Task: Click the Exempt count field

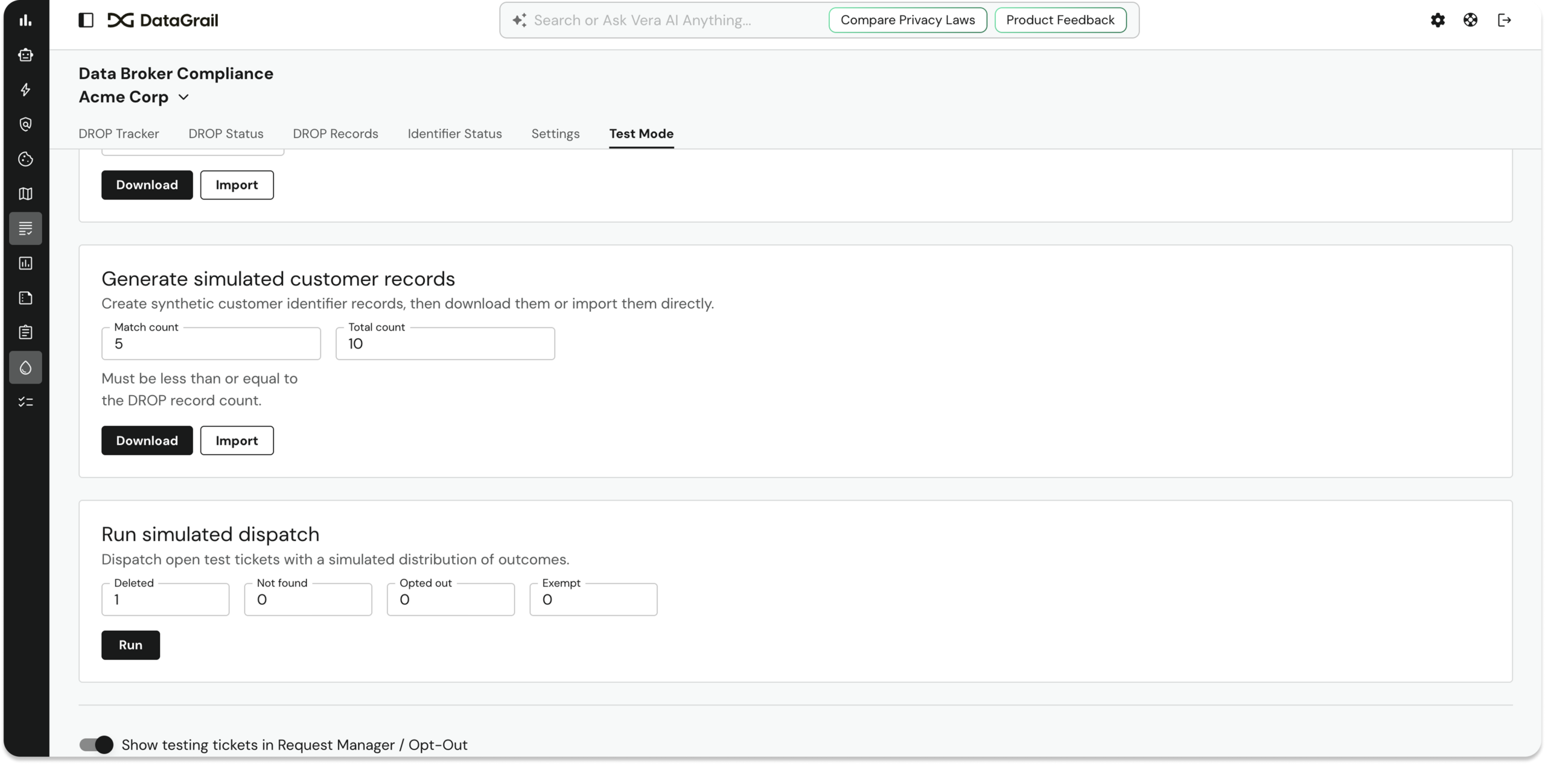Action: click(x=593, y=599)
